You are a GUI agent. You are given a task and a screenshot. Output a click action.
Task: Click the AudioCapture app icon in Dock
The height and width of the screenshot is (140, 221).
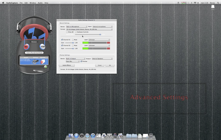[115, 136]
